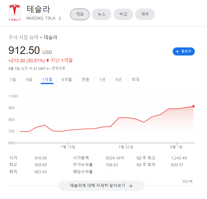Switch chart to 6개월 range
The height and width of the screenshot is (199, 207).
pyautogui.click(x=67, y=79)
